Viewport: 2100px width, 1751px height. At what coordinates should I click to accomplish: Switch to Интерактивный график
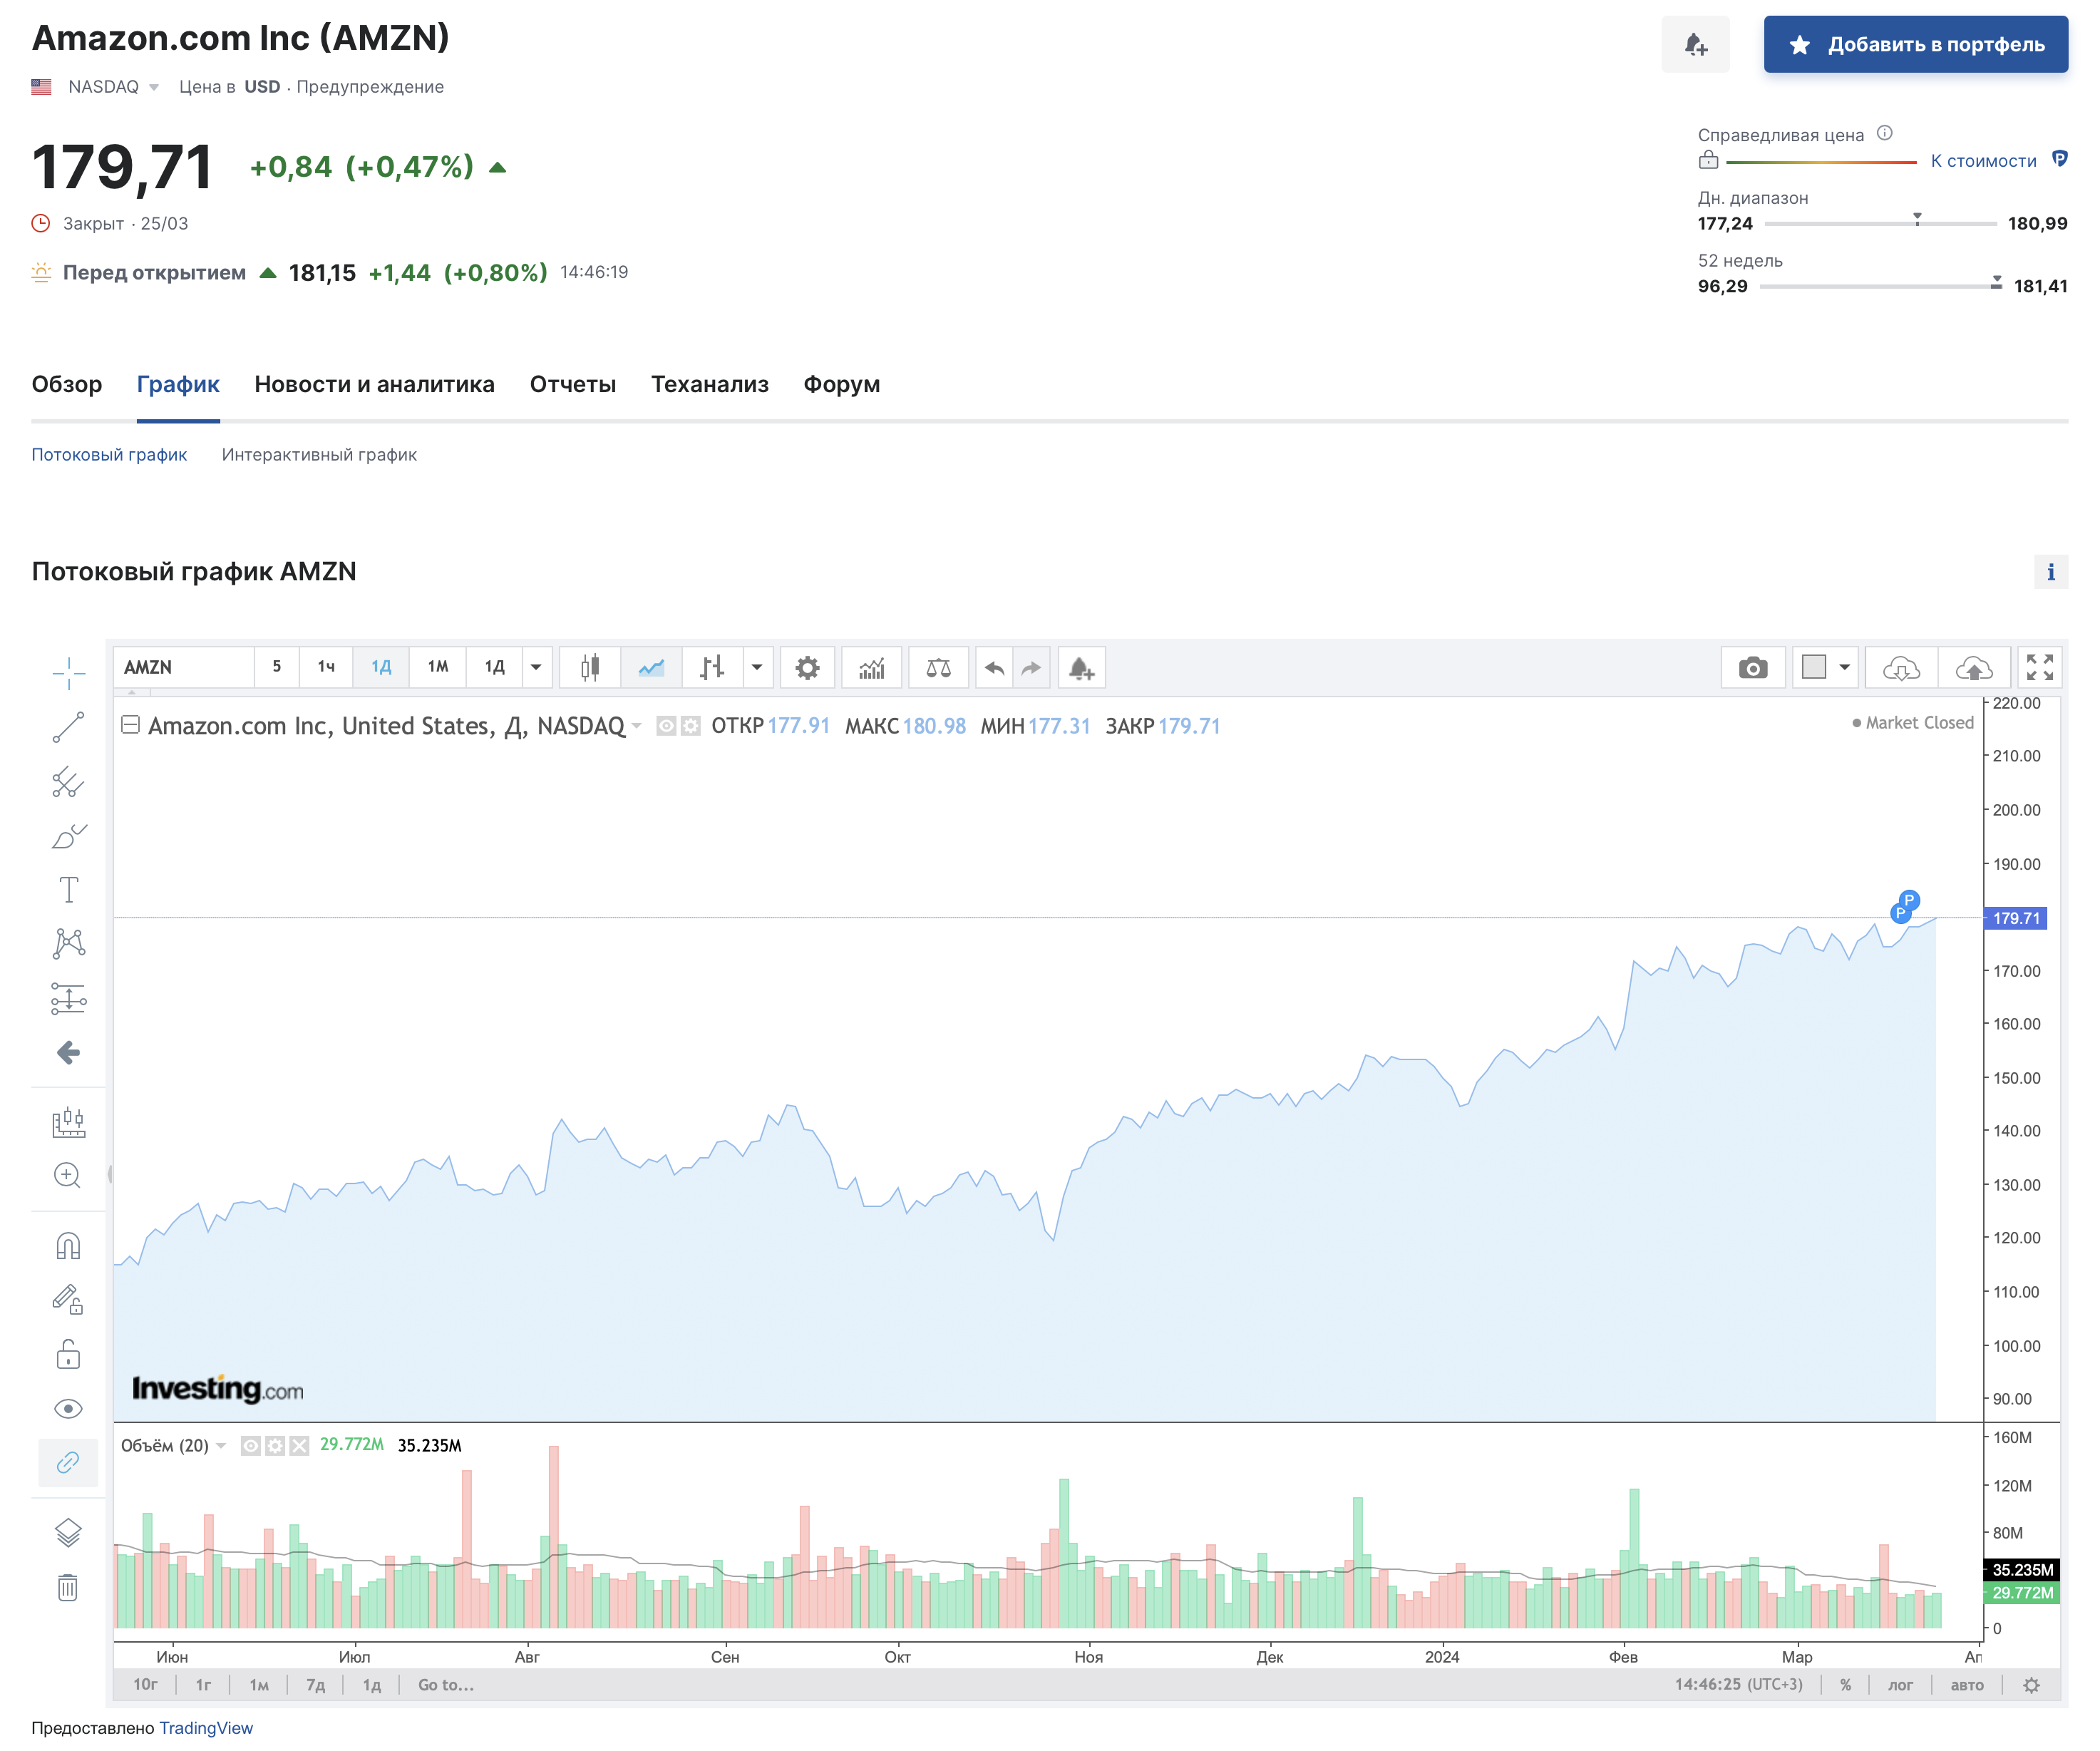(x=319, y=455)
